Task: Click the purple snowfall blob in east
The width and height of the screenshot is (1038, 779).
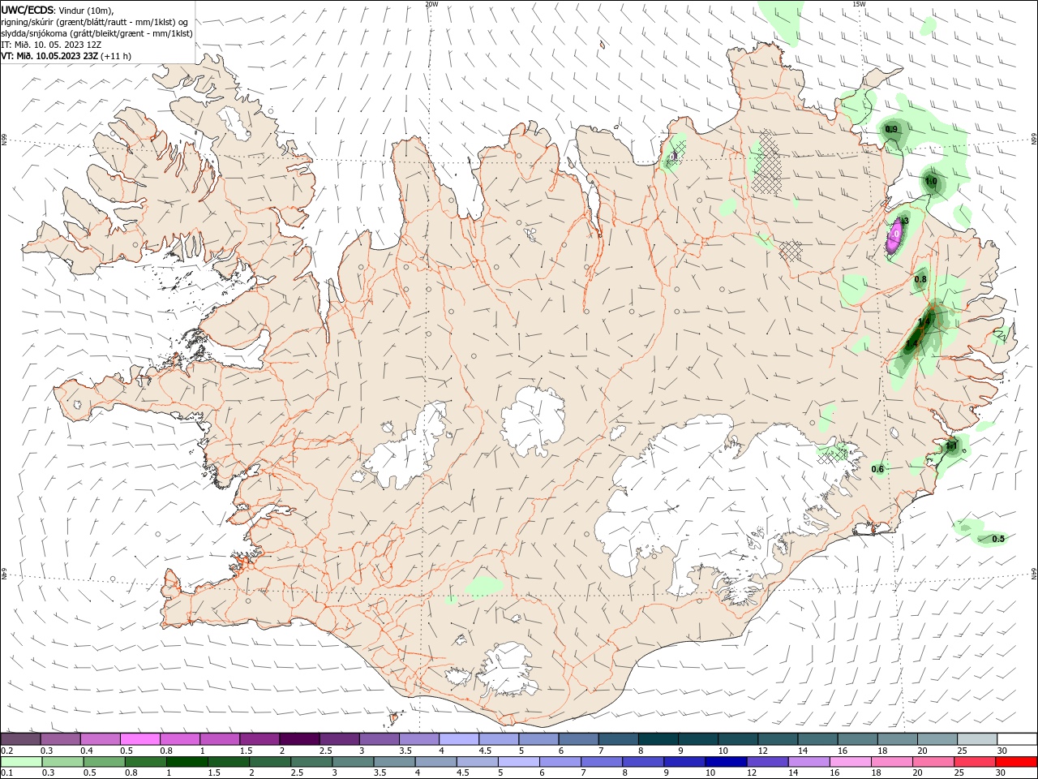Action: [x=895, y=236]
